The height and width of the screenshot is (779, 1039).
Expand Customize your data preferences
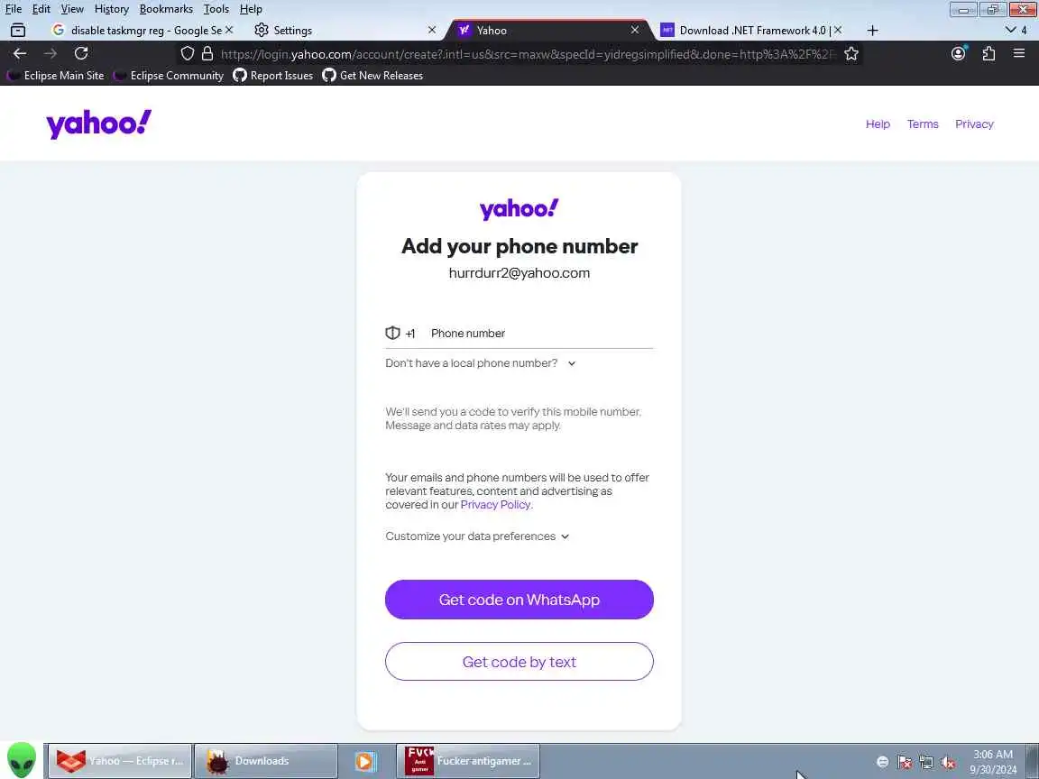point(477,536)
